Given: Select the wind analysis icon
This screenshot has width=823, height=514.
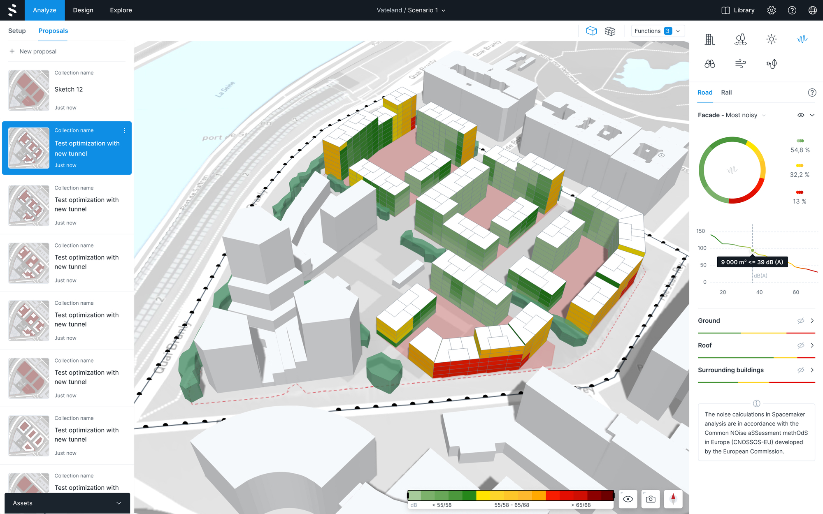Looking at the screenshot, I should tap(740, 64).
